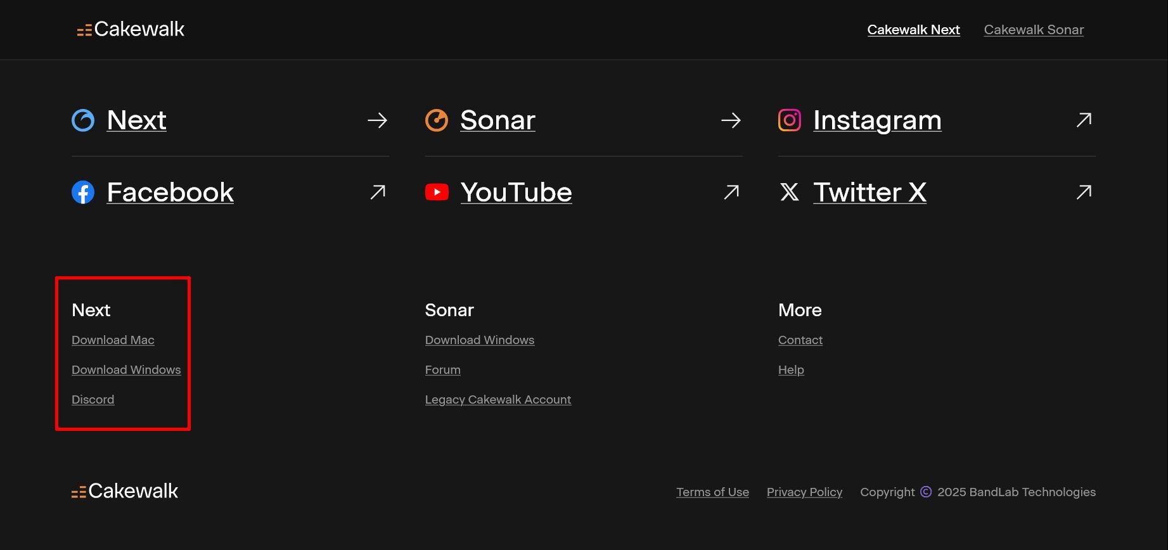The image size is (1168, 550).
Task: Open the Contact link under More
Action: [x=800, y=340]
